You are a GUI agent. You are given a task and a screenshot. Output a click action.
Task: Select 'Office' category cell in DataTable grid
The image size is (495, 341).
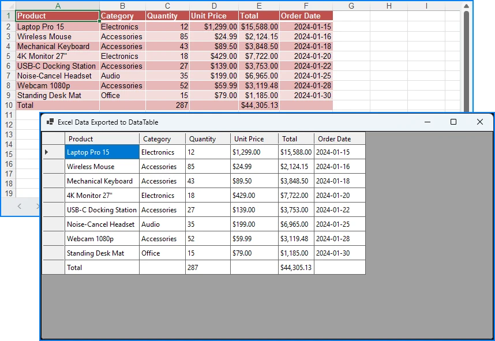point(162,253)
